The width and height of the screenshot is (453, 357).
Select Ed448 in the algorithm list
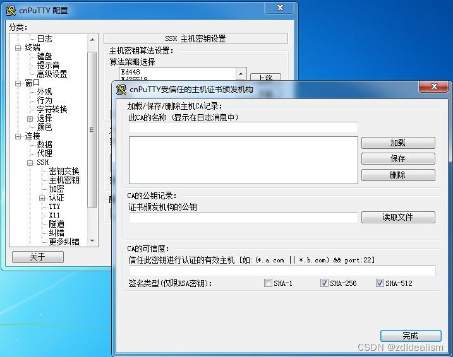pos(130,72)
